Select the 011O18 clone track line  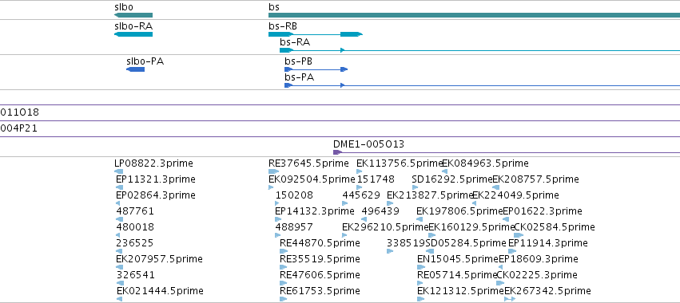tap(340, 120)
